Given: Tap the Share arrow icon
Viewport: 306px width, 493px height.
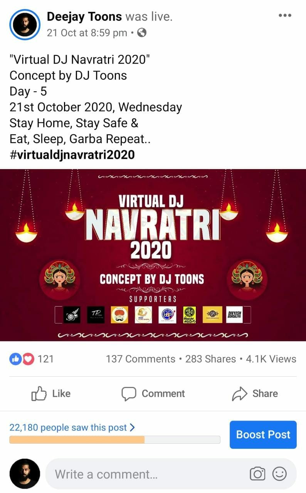Looking at the screenshot, I should point(239,394).
